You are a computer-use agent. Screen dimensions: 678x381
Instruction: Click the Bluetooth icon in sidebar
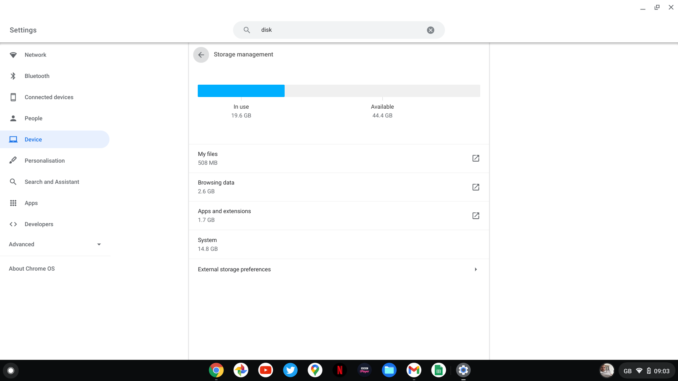[x=13, y=76]
